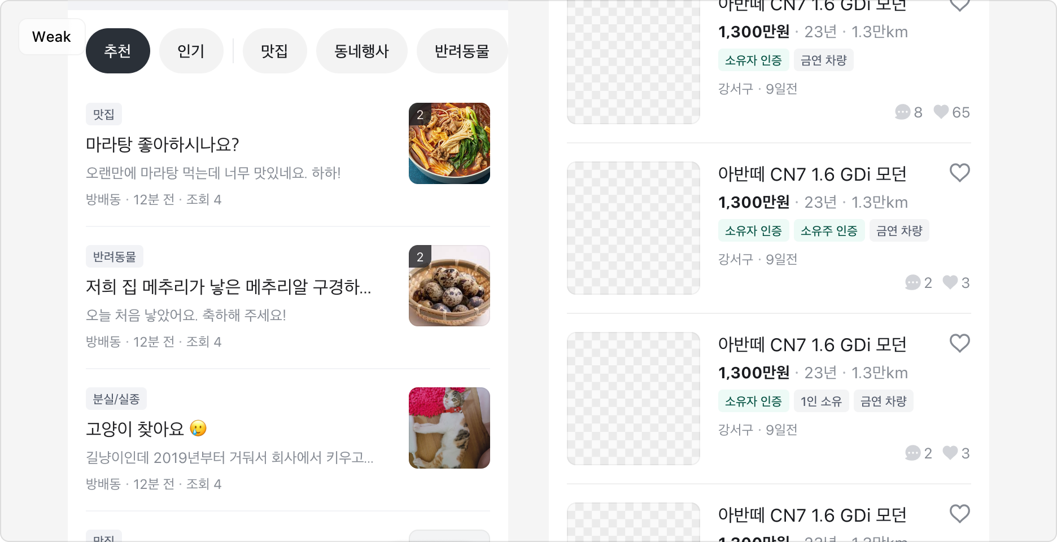Click the Weak label button
1057x542 pixels.
[x=51, y=37]
